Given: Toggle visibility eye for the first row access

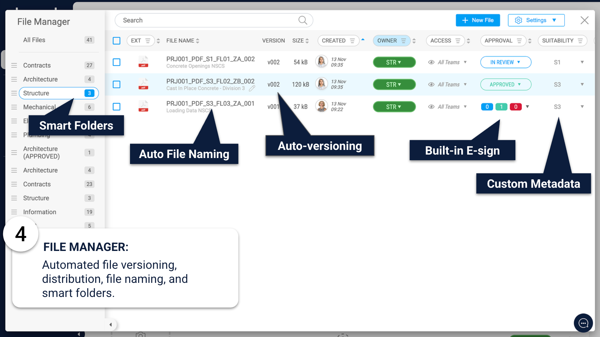Looking at the screenshot, I should pyautogui.click(x=431, y=62).
